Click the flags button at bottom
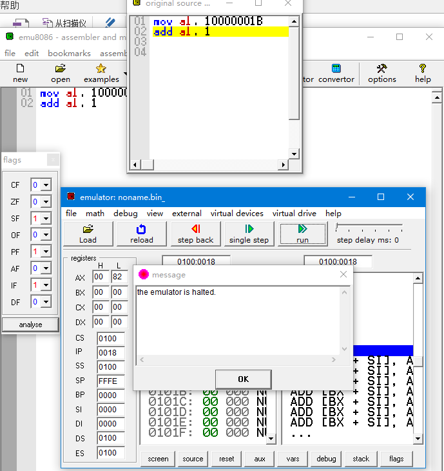The height and width of the screenshot is (471, 444). 396,459
